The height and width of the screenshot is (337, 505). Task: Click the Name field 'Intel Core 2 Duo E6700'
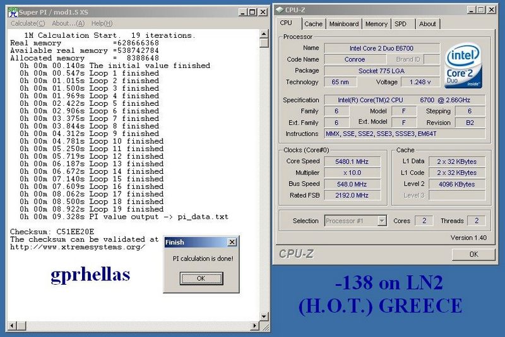(x=382, y=49)
